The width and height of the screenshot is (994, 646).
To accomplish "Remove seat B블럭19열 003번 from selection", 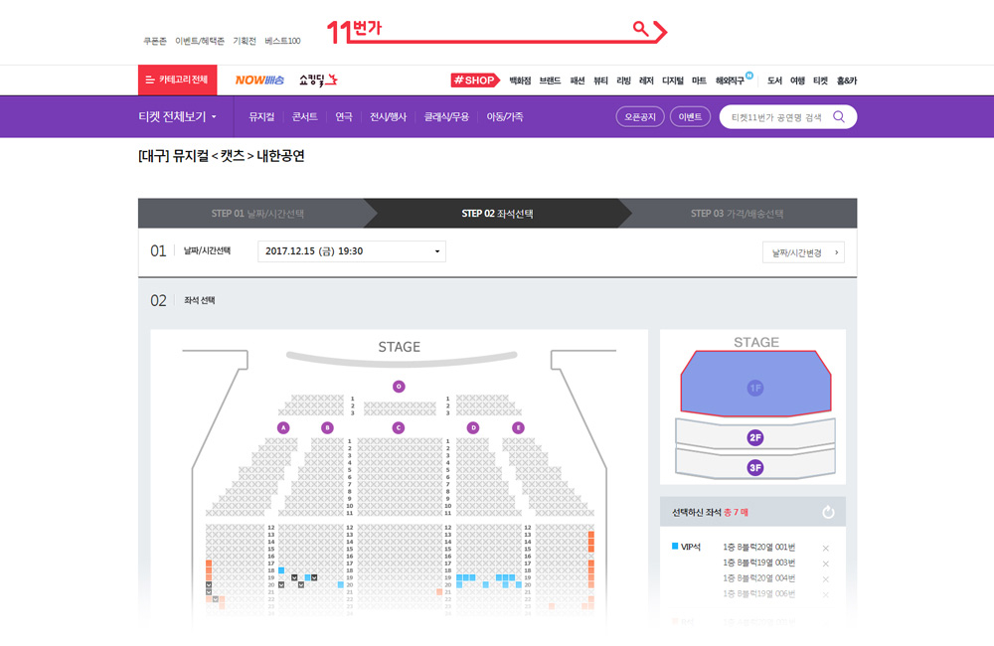I will pos(825,564).
